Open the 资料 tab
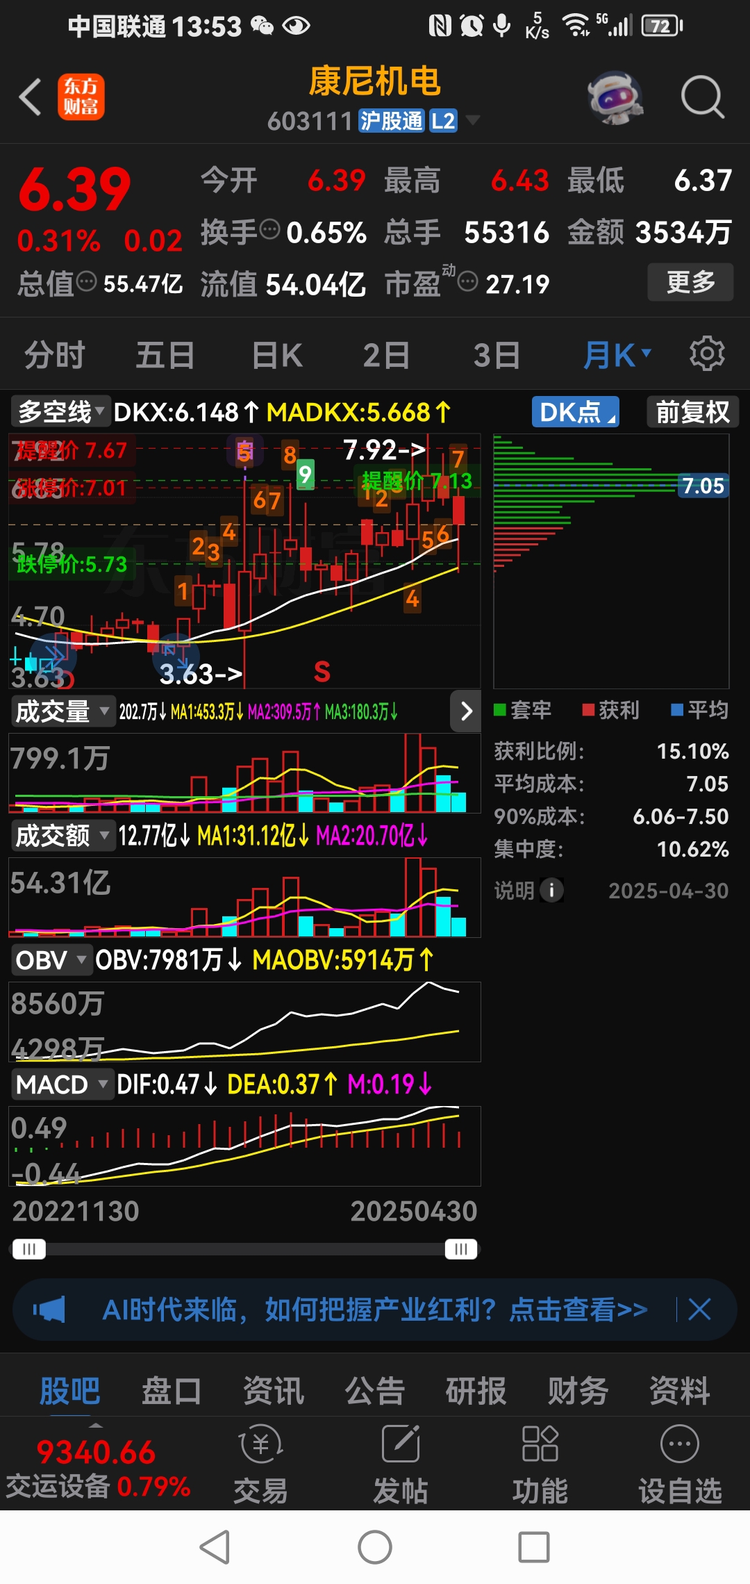This screenshot has width=750, height=1584. click(680, 1391)
